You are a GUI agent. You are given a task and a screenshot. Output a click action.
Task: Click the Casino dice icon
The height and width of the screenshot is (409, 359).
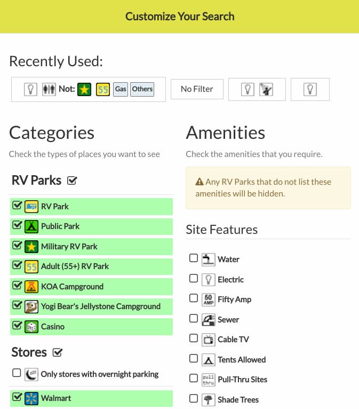pyautogui.click(x=31, y=327)
